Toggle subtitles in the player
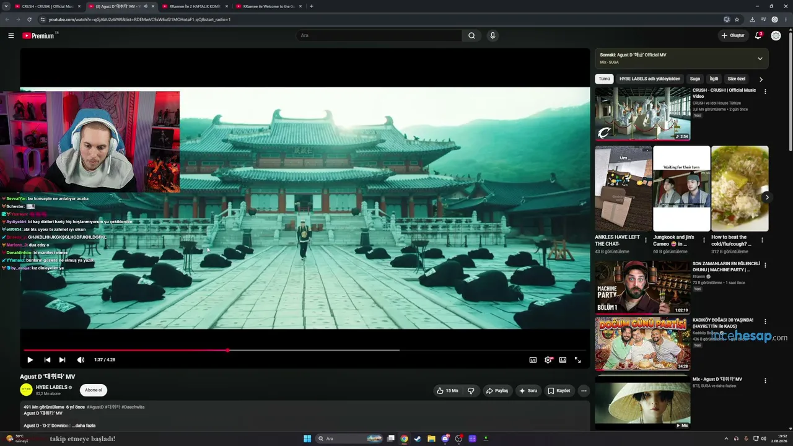The height and width of the screenshot is (446, 793). click(533, 360)
